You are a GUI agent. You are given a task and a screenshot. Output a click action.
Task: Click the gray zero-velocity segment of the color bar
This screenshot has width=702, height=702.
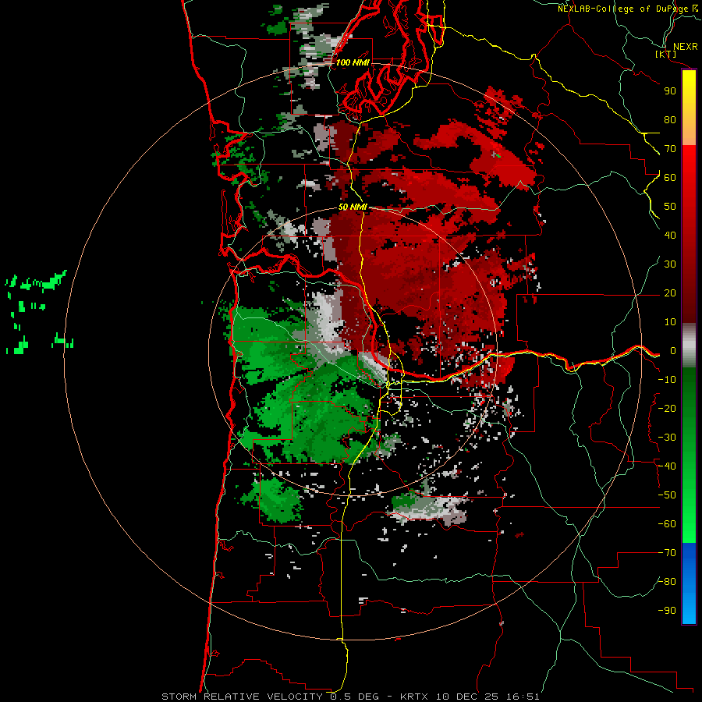(x=689, y=346)
